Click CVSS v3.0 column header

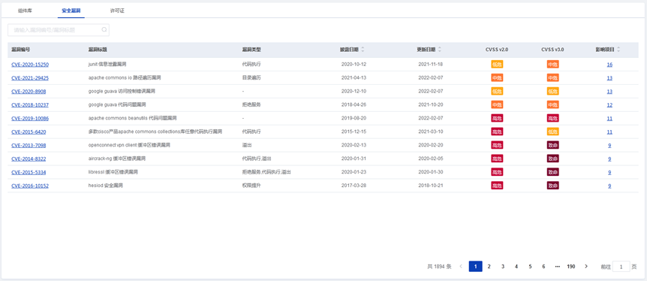[552, 50]
